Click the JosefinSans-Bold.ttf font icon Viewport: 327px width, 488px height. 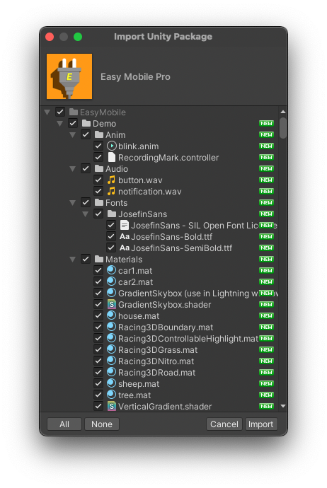[125, 236]
